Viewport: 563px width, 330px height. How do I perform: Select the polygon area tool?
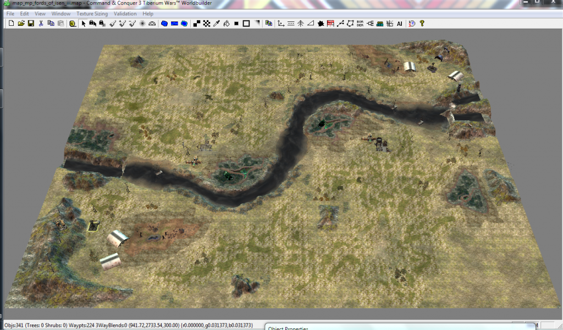(350, 24)
